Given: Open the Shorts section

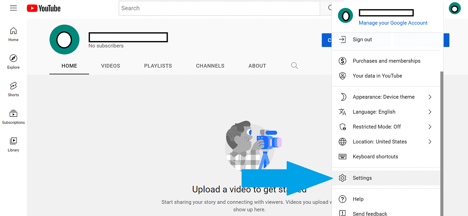Looking at the screenshot, I should coord(13,89).
